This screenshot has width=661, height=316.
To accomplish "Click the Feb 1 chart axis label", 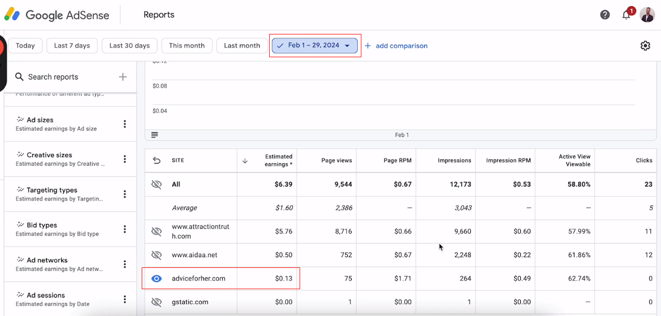I will point(402,135).
